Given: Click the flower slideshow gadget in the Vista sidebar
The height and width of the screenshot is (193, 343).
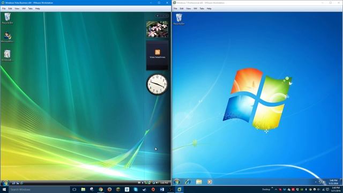Looking at the screenshot, I should click(157, 29).
